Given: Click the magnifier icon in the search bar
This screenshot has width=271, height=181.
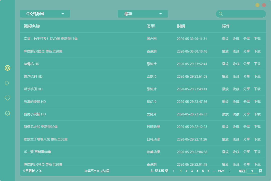Looking at the screenshot, I should [221, 14].
